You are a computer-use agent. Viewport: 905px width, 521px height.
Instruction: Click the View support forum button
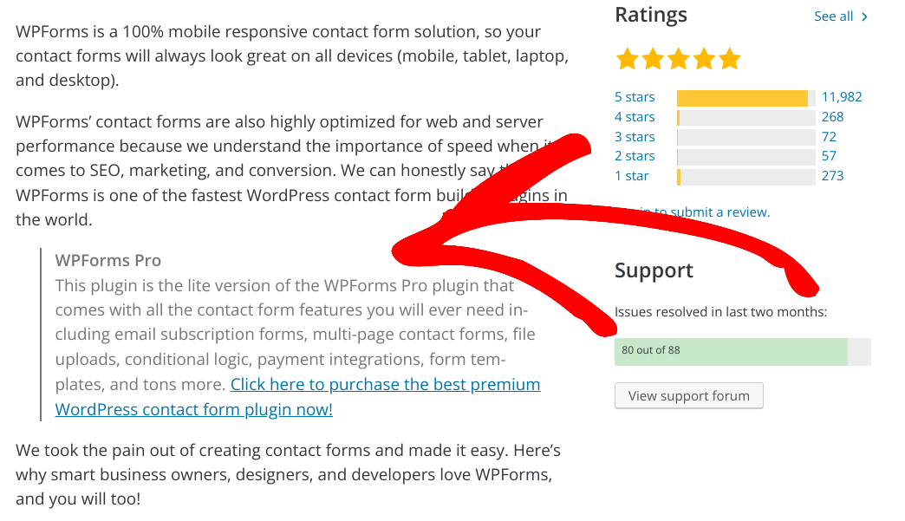(688, 395)
